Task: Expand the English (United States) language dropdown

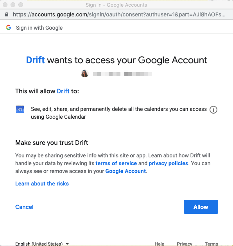Action: point(42,244)
